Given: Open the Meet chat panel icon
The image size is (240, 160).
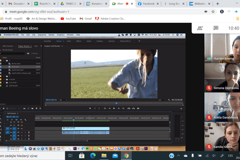Looking at the screenshot, I should [x=216, y=28].
